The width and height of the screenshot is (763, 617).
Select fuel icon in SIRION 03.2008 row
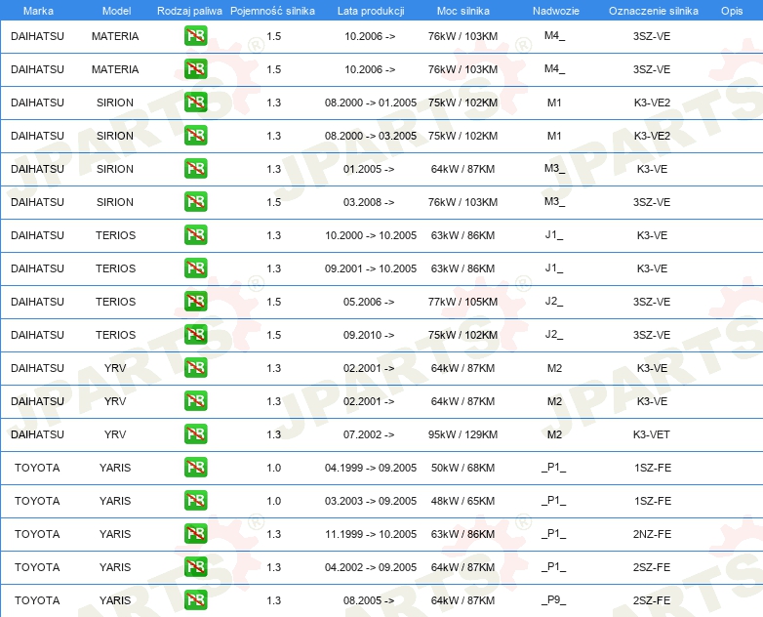(195, 202)
